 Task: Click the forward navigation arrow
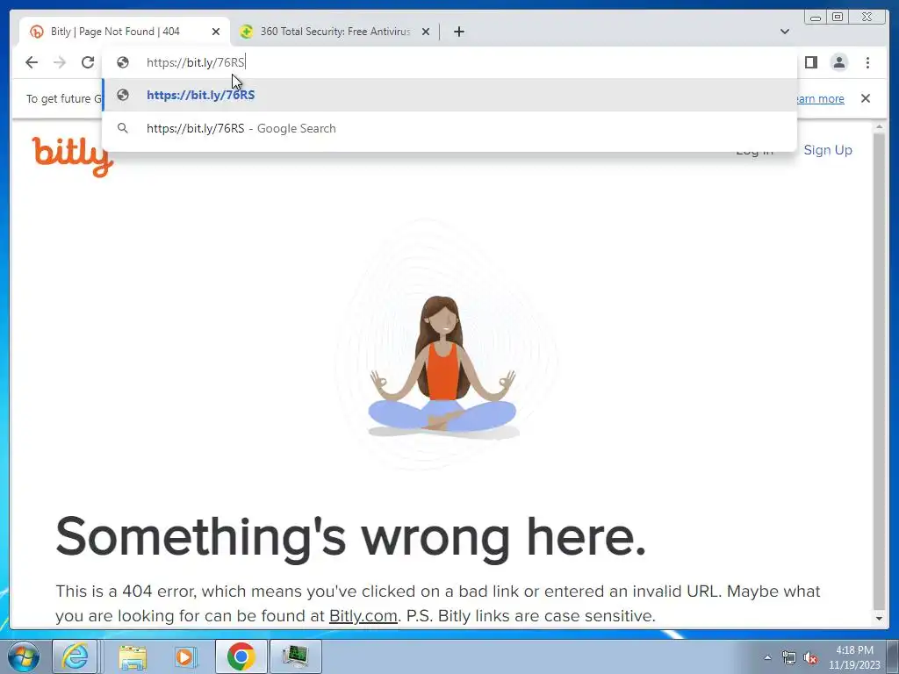(x=60, y=62)
